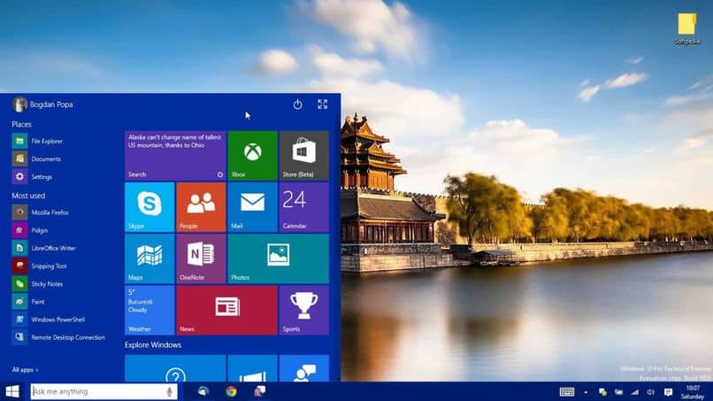Image resolution: width=713 pixels, height=401 pixels.
Task: Open the Calendar tile showing 24
Action: coord(304,207)
